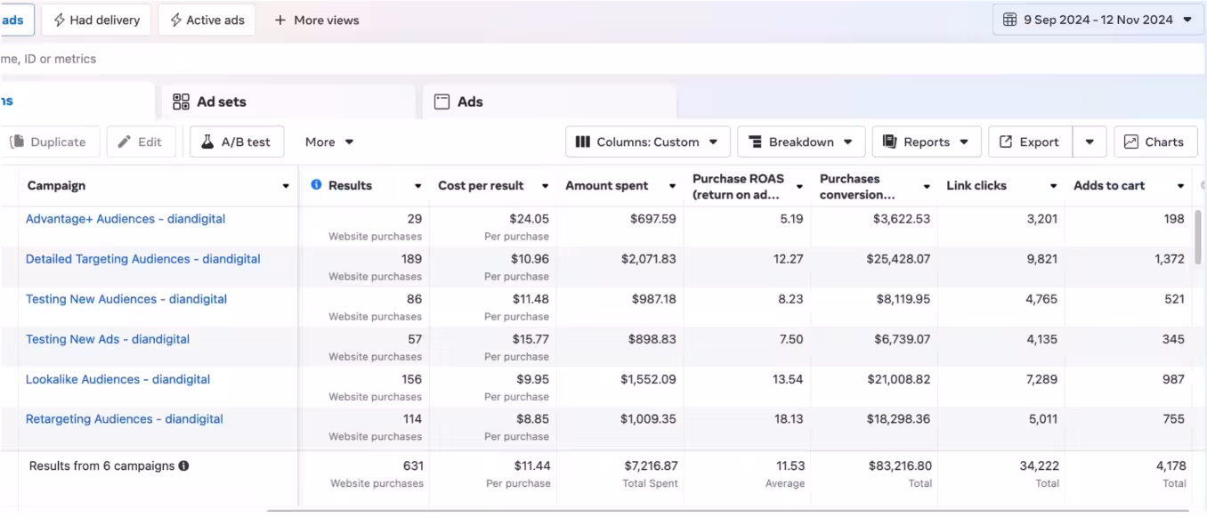Click the $7,216.87 total spent value

650,465
